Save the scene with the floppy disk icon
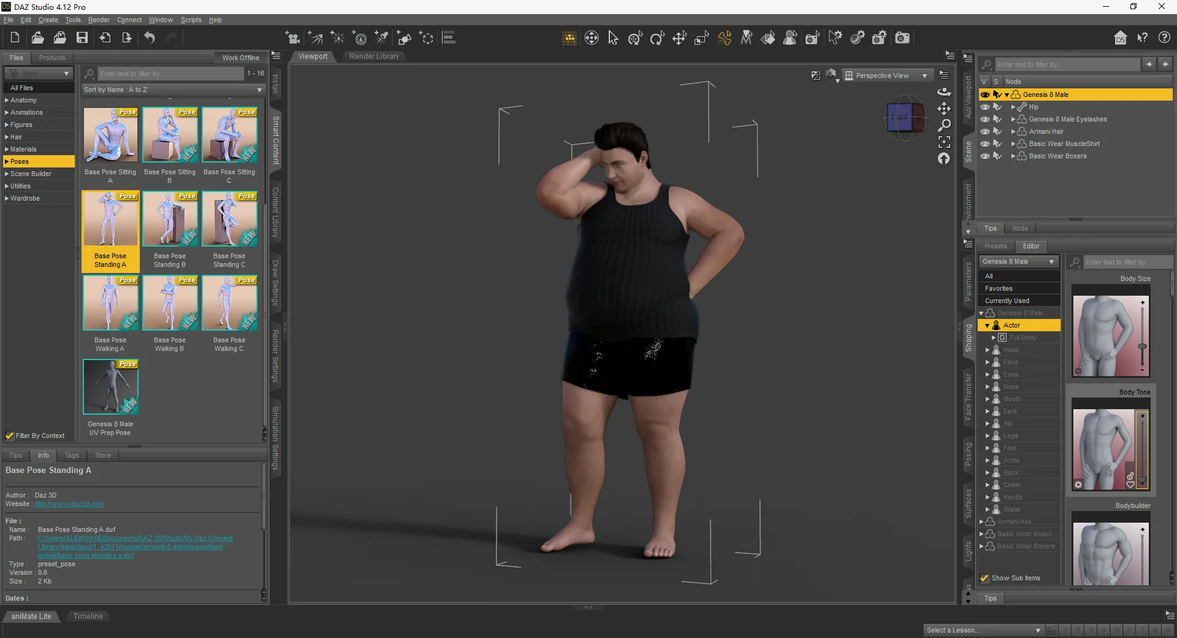This screenshot has height=638, width=1177. tap(82, 37)
